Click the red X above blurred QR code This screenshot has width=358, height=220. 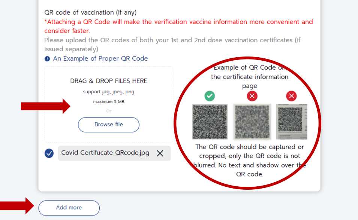252,96
